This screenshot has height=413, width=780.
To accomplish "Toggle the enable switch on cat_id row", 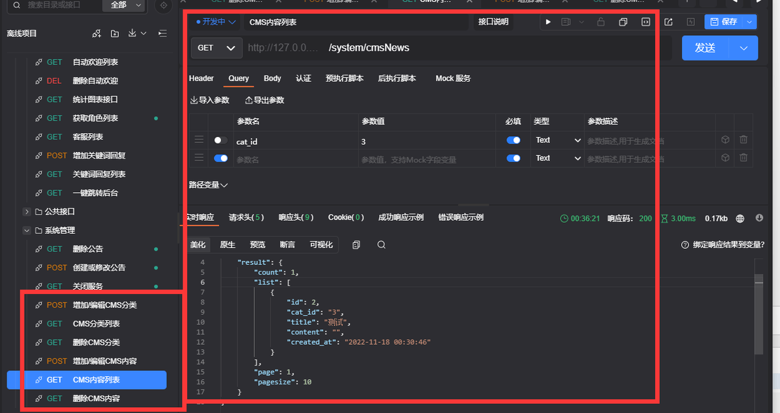I will coord(220,140).
